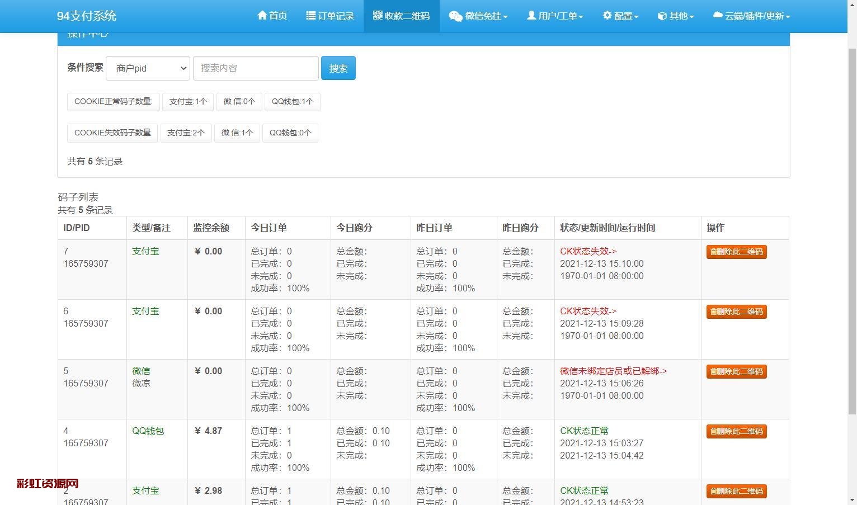Click the failed-cookie 支付宝:2个 badge

tap(186, 133)
